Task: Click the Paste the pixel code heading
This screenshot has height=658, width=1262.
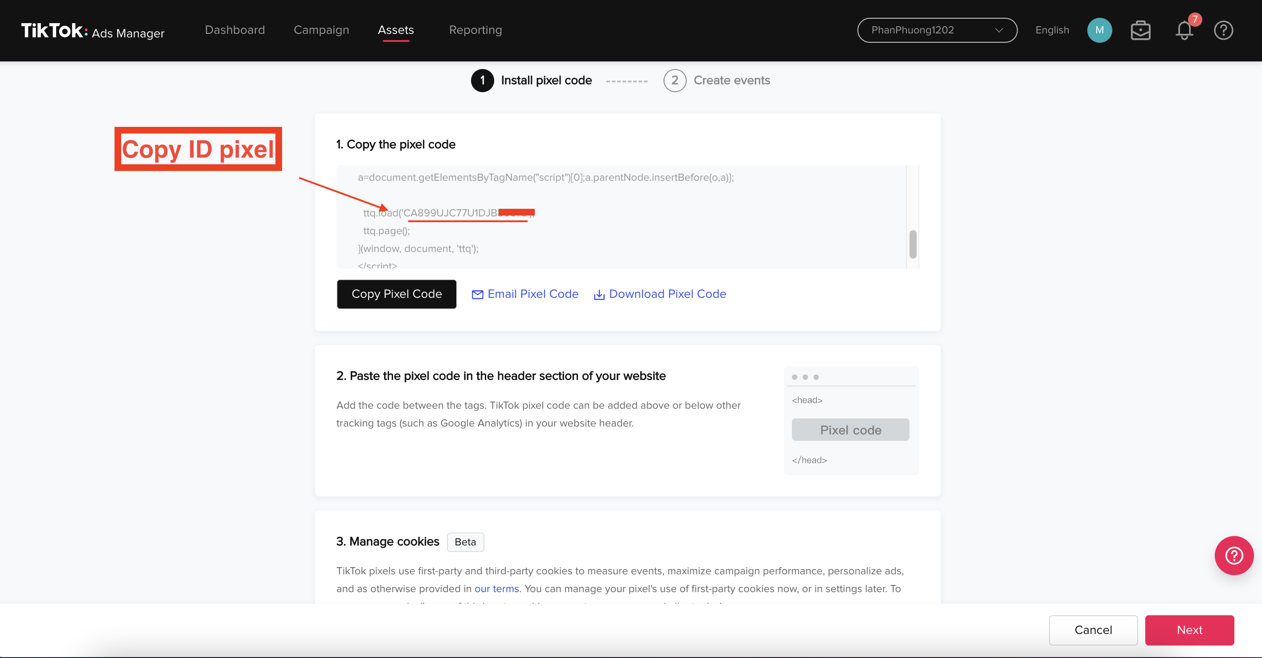Action: (x=501, y=375)
